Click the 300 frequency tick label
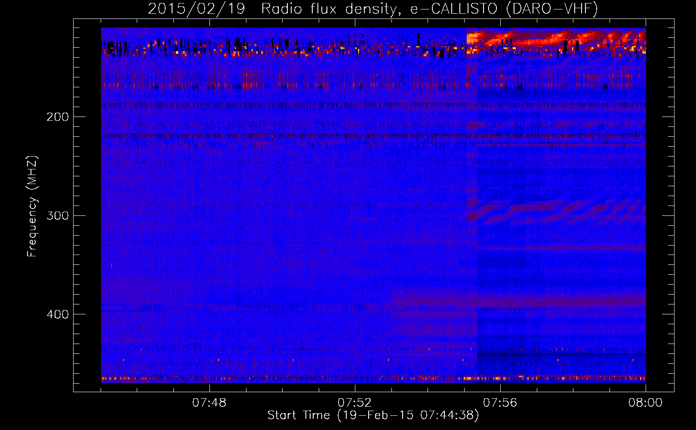This screenshot has height=430, width=696. [58, 215]
